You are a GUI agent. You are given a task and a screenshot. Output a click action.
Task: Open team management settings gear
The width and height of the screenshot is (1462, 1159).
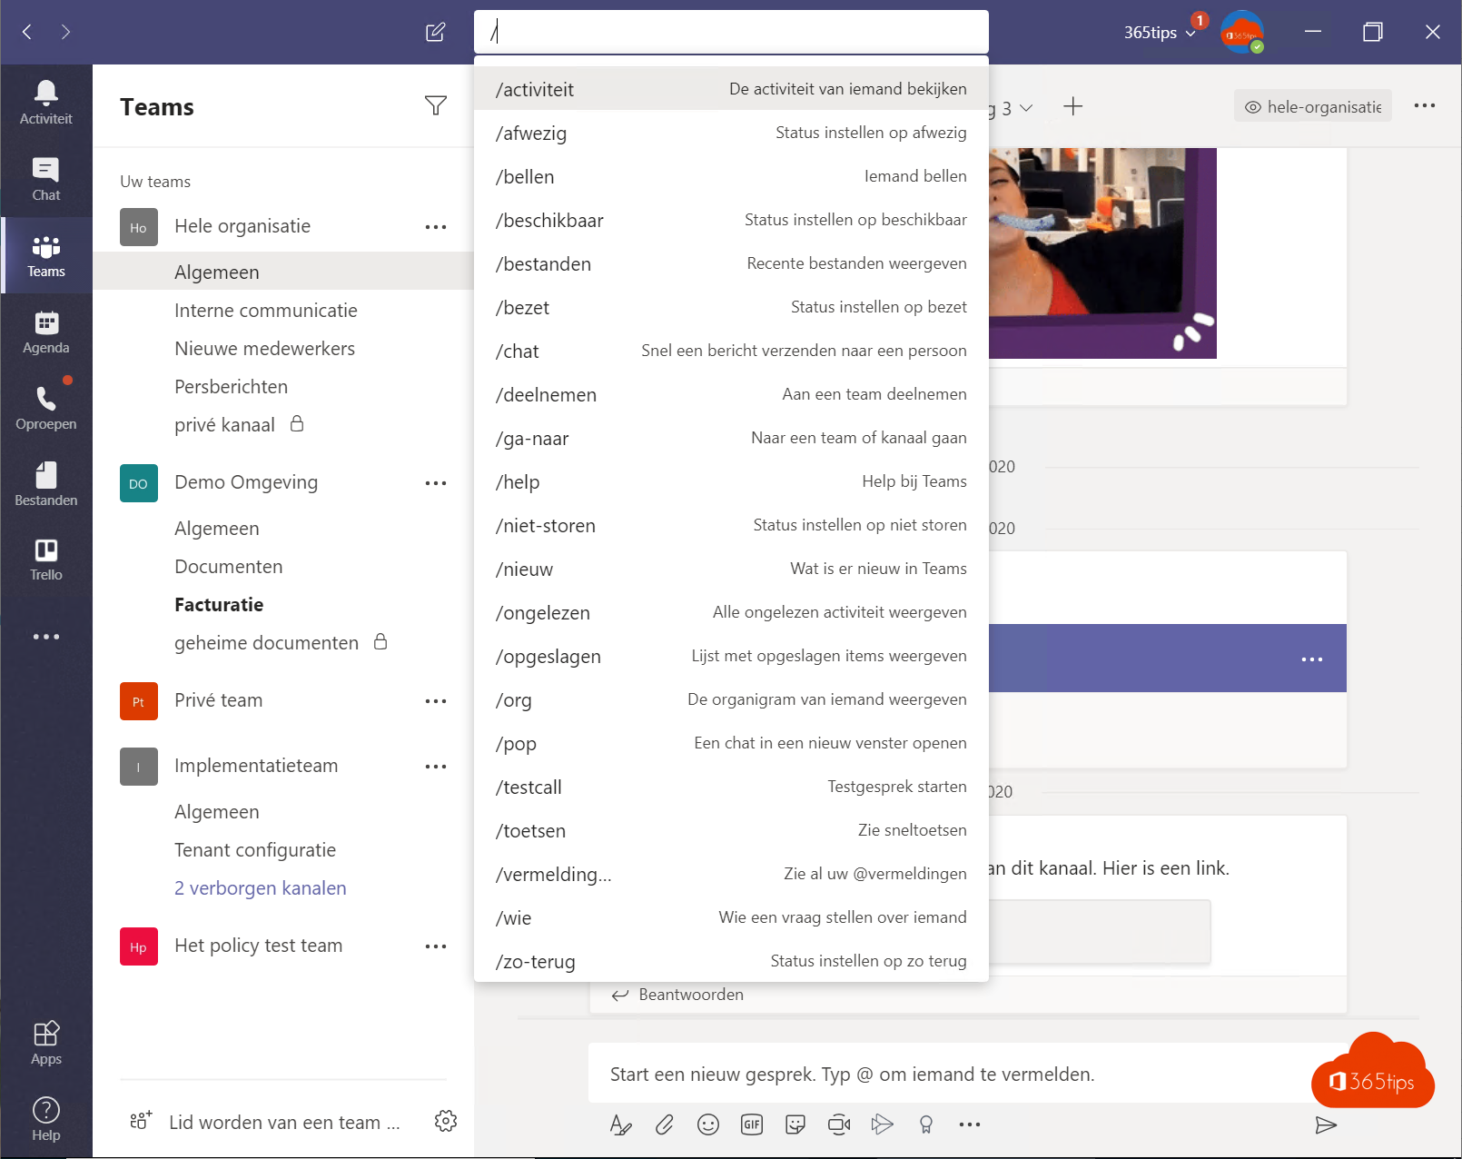click(x=445, y=1121)
